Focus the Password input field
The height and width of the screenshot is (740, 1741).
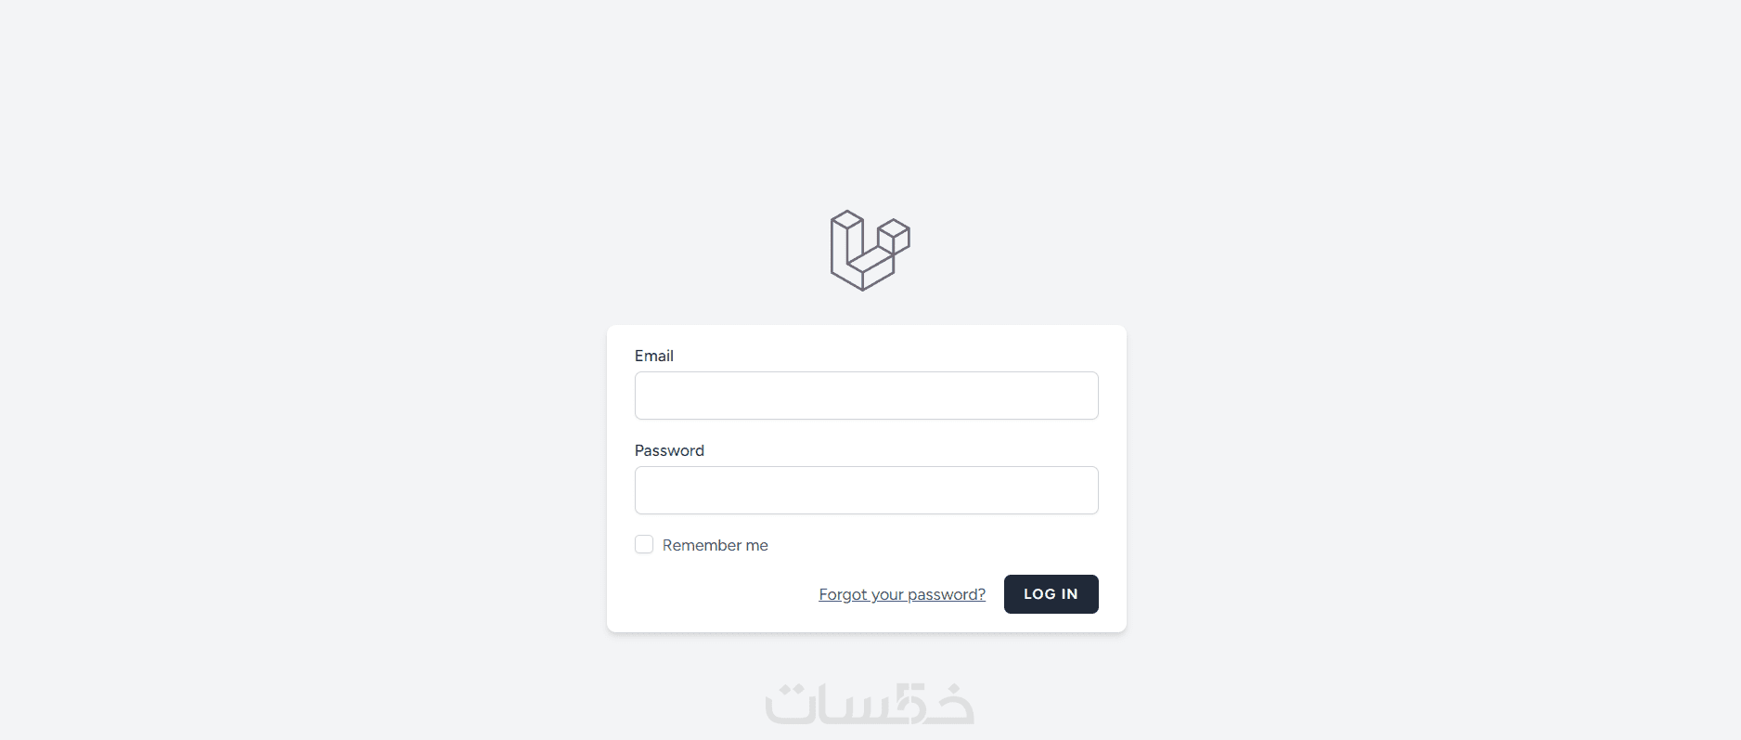(x=866, y=490)
